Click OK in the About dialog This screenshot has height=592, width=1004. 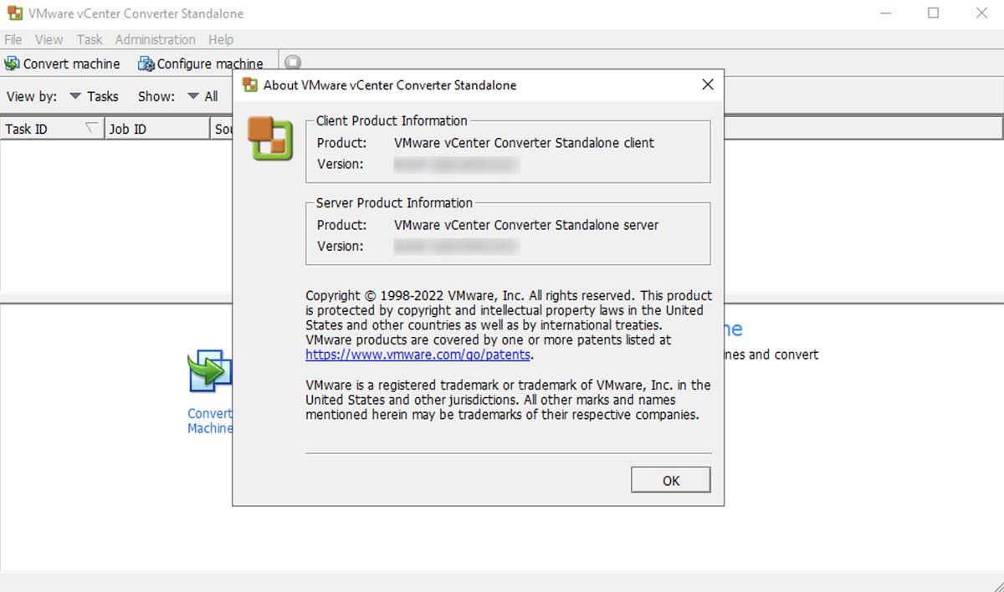click(x=671, y=480)
